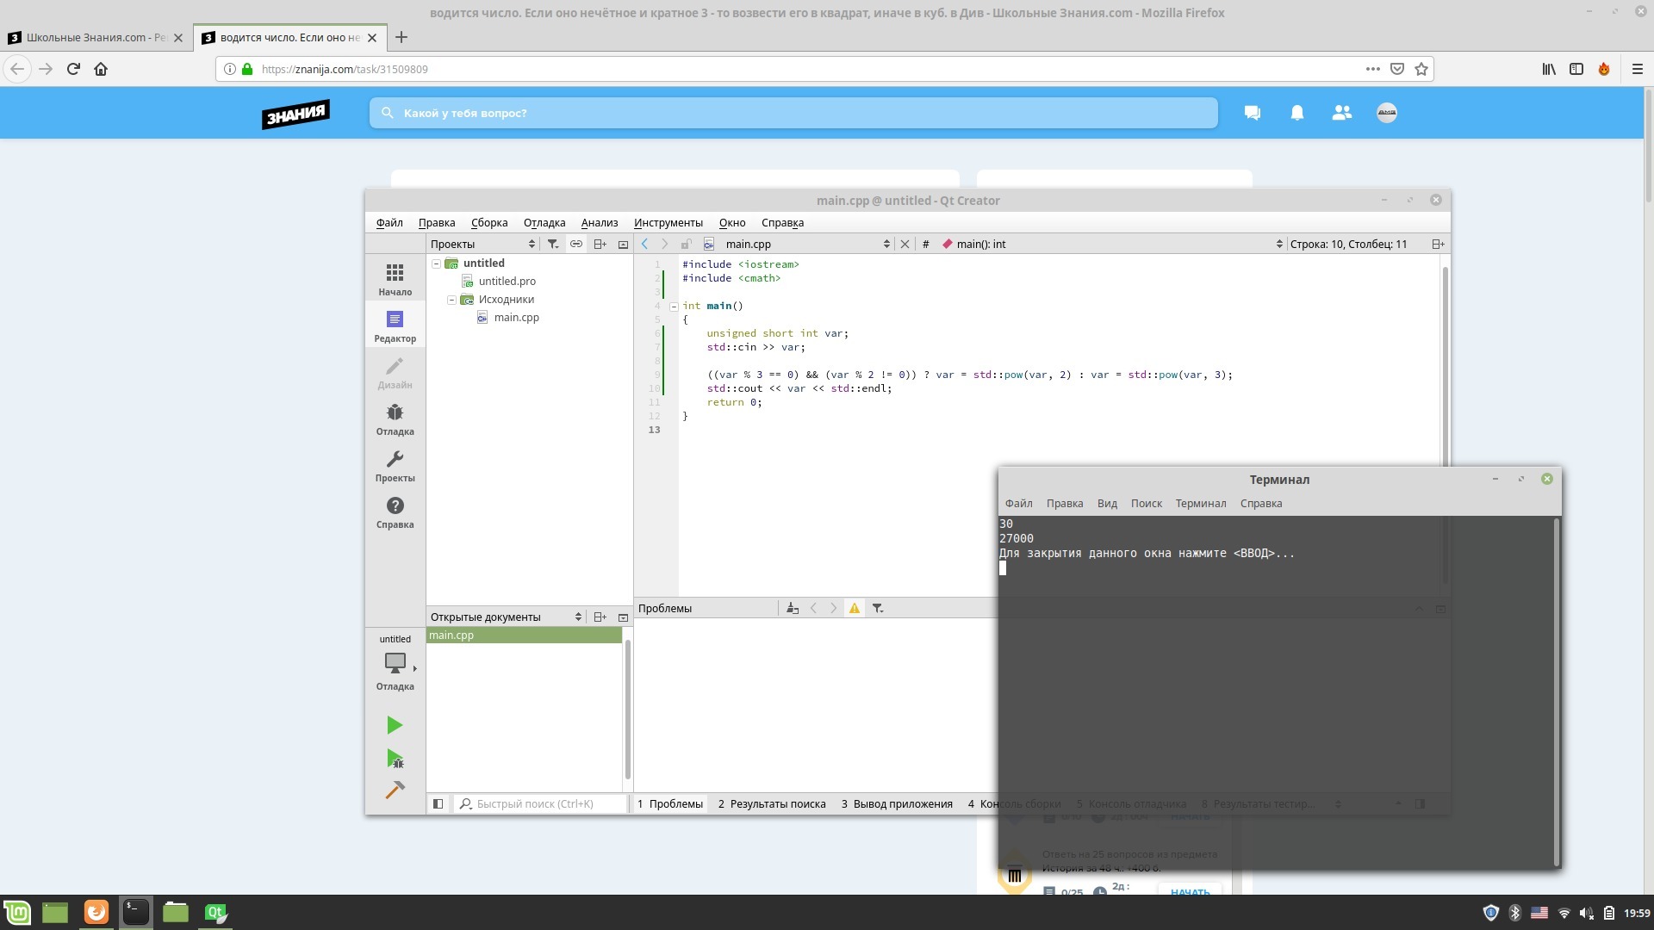Click main.cpp in Открытые документы list
1654x930 pixels.
click(451, 635)
